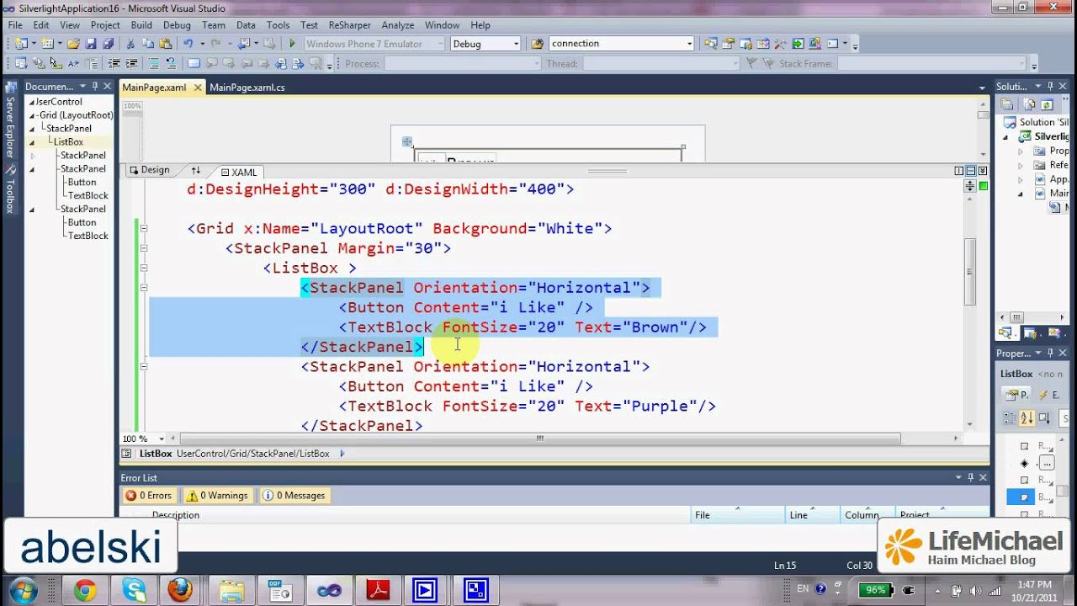
Task: Open the Analyze menu
Action: (x=397, y=25)
